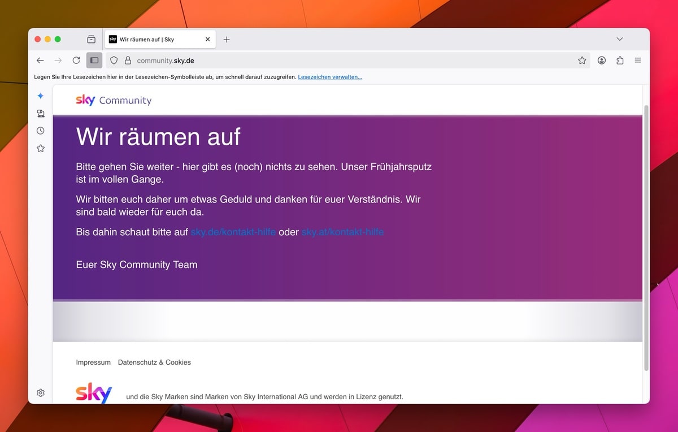The height and width of the screenshot is (432, 678).
Task: Select the 'Wir räumen auf | Sky' tab
Action: 153,40
